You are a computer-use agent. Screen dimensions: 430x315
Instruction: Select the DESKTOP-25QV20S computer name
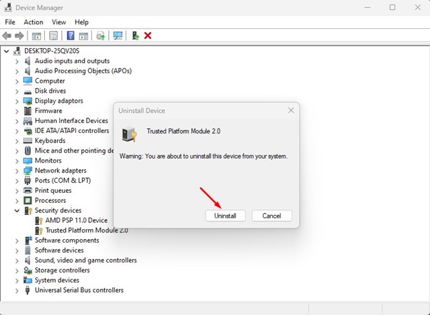(52, 51)
